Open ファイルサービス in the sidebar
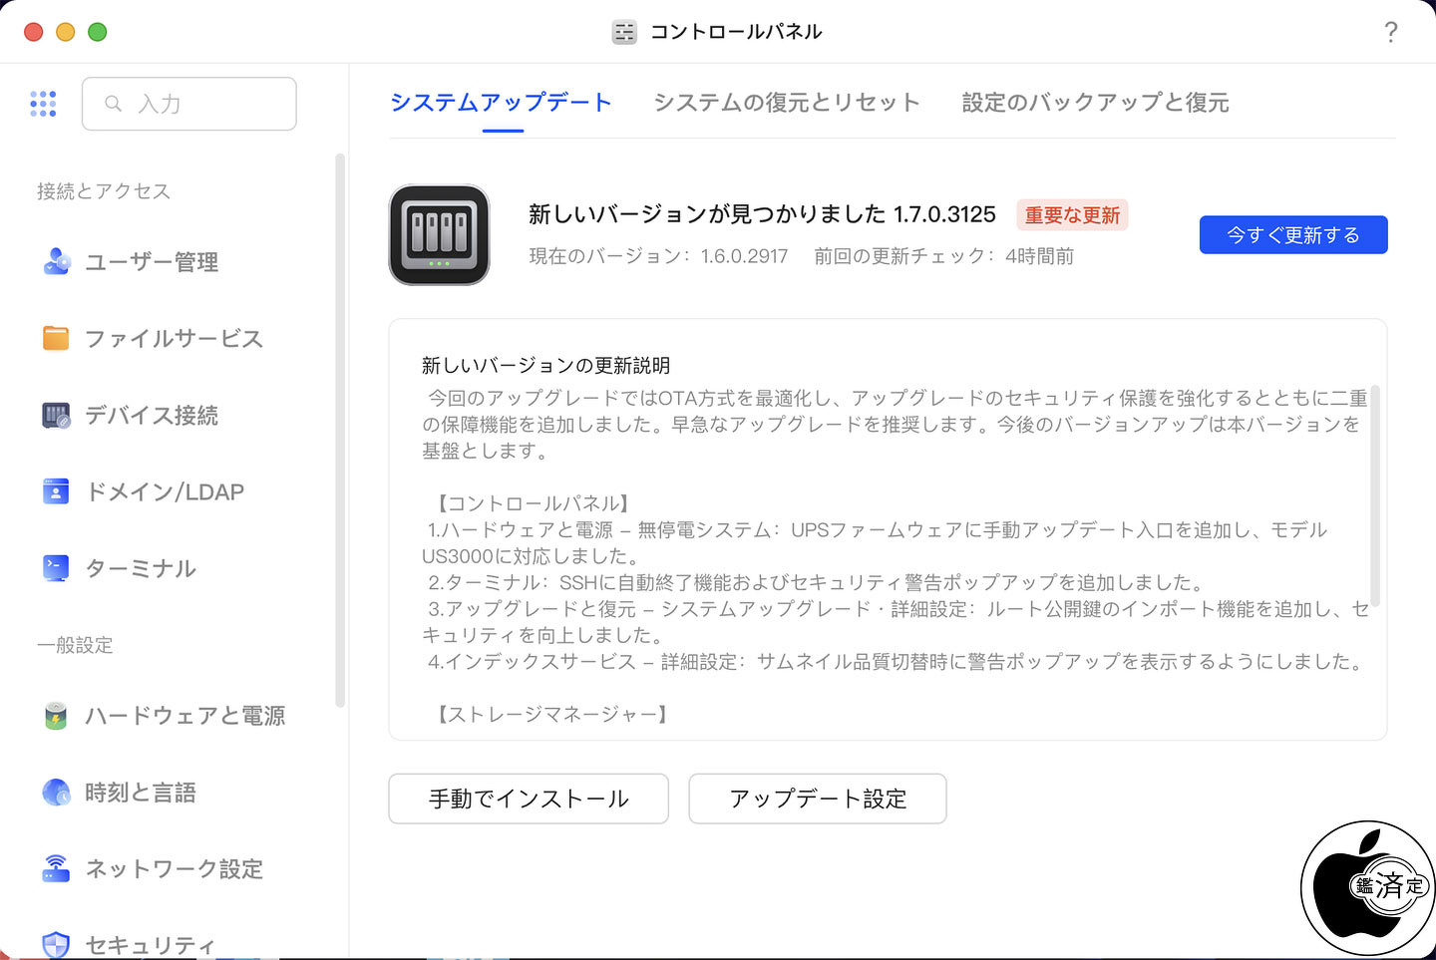 [x=174, y=339]
